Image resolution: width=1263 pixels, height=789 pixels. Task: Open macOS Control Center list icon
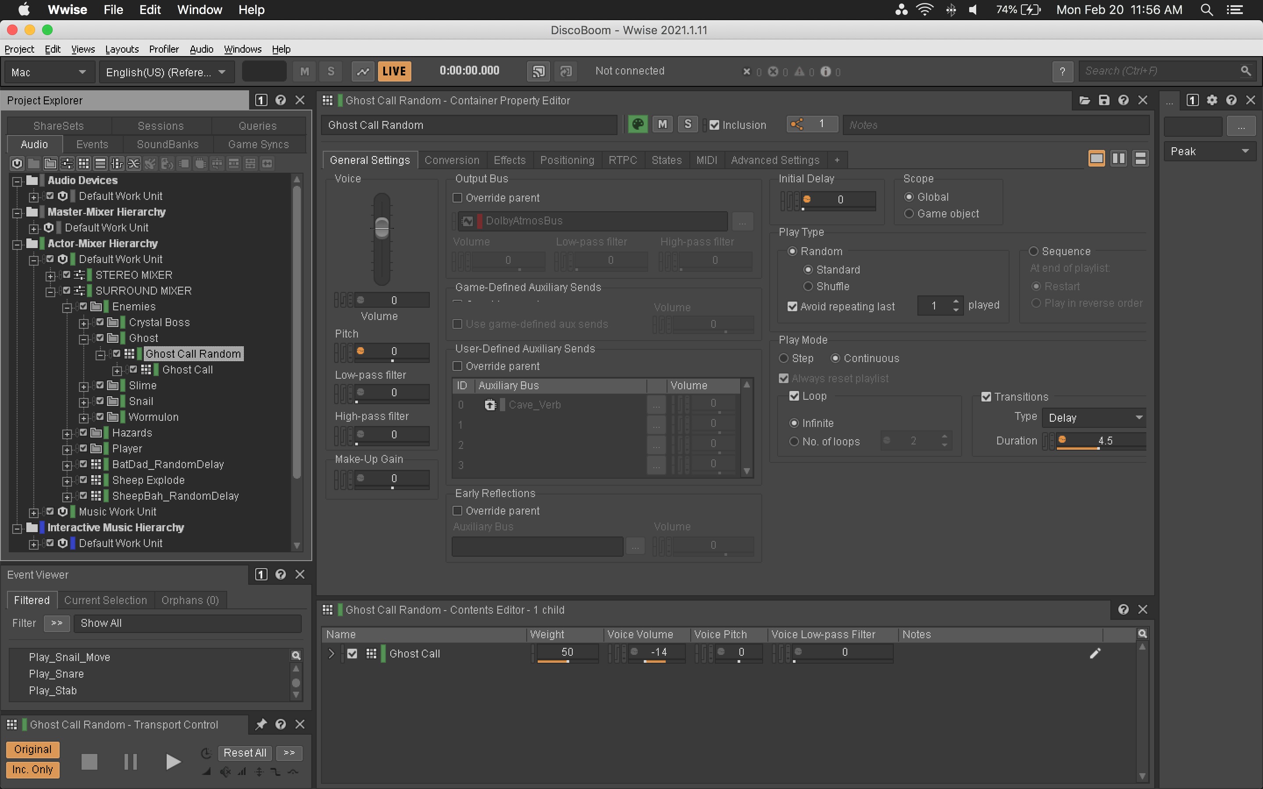click(1235, 10)
